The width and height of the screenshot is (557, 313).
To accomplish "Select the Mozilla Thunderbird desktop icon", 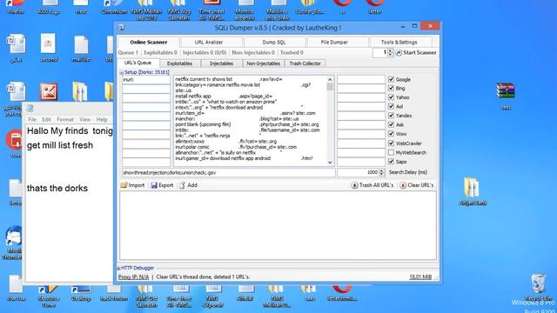I will (x=14, y=242).
